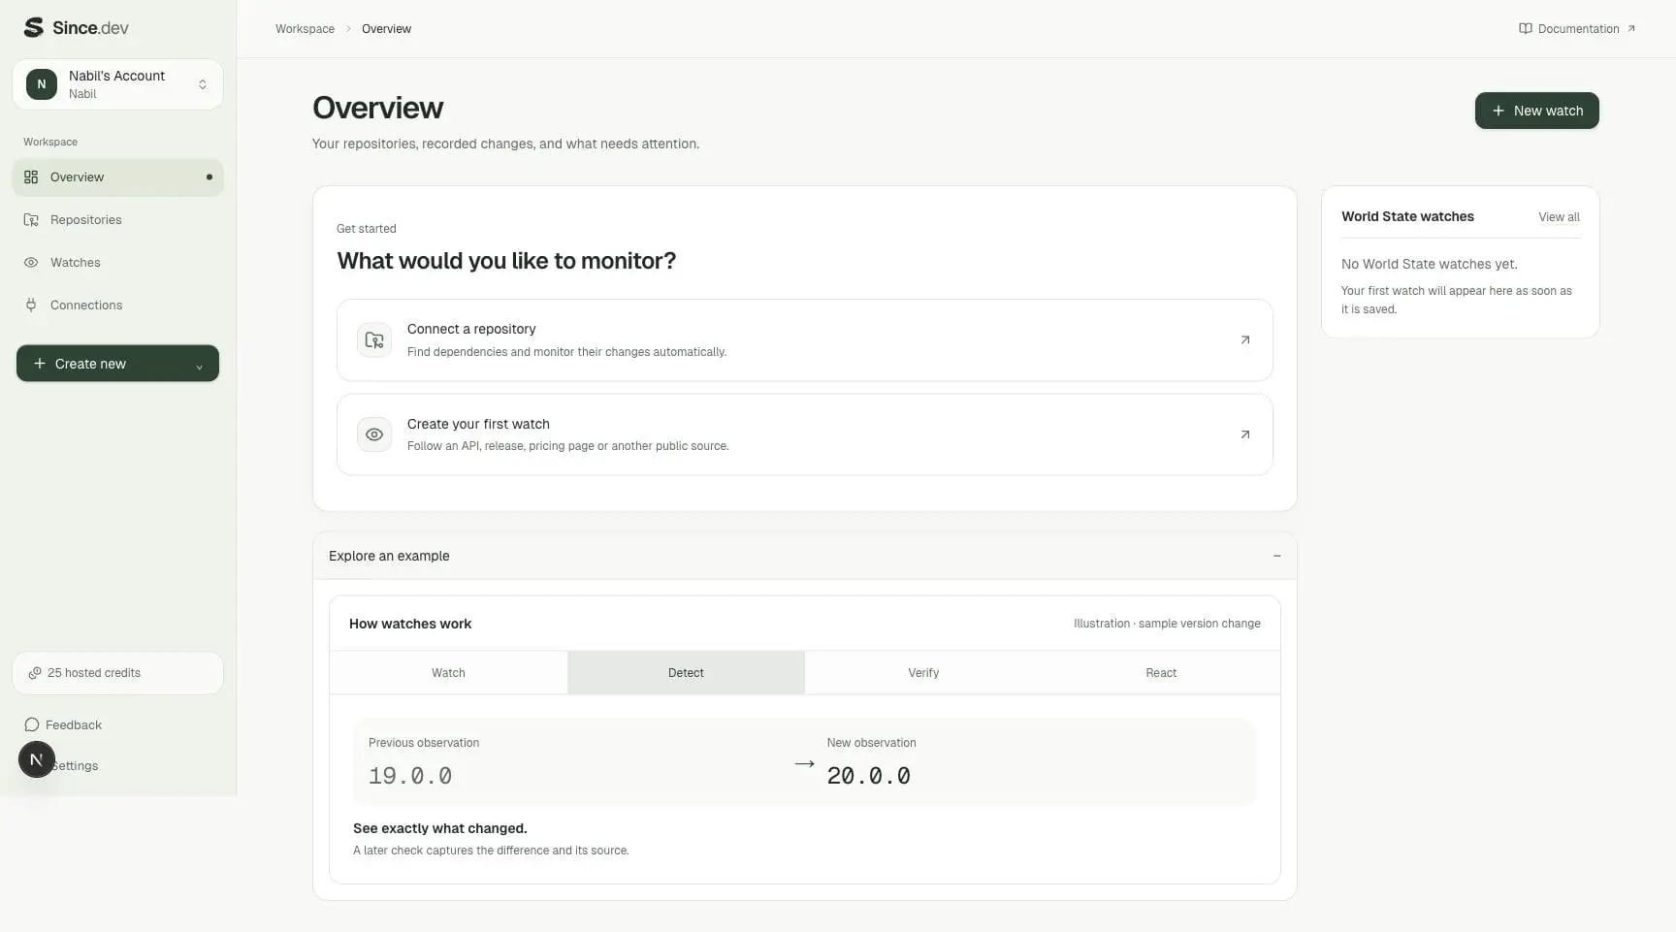The width and height of the screenshot is (1676, 932).
Task: Click the Since.dev logo icon
Action: [x=34, y=27]
